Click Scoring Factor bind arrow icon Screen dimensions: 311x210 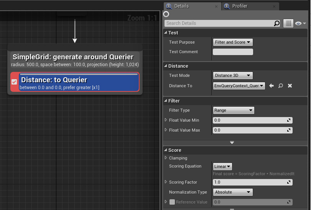[x=289, y=182]
